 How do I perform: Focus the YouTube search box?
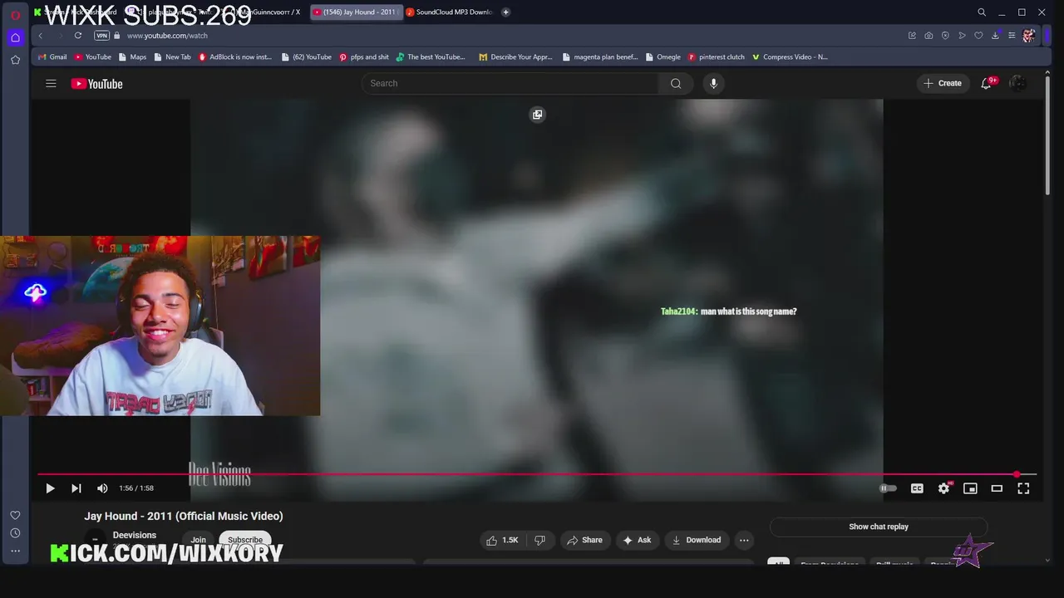pos(510,83)
